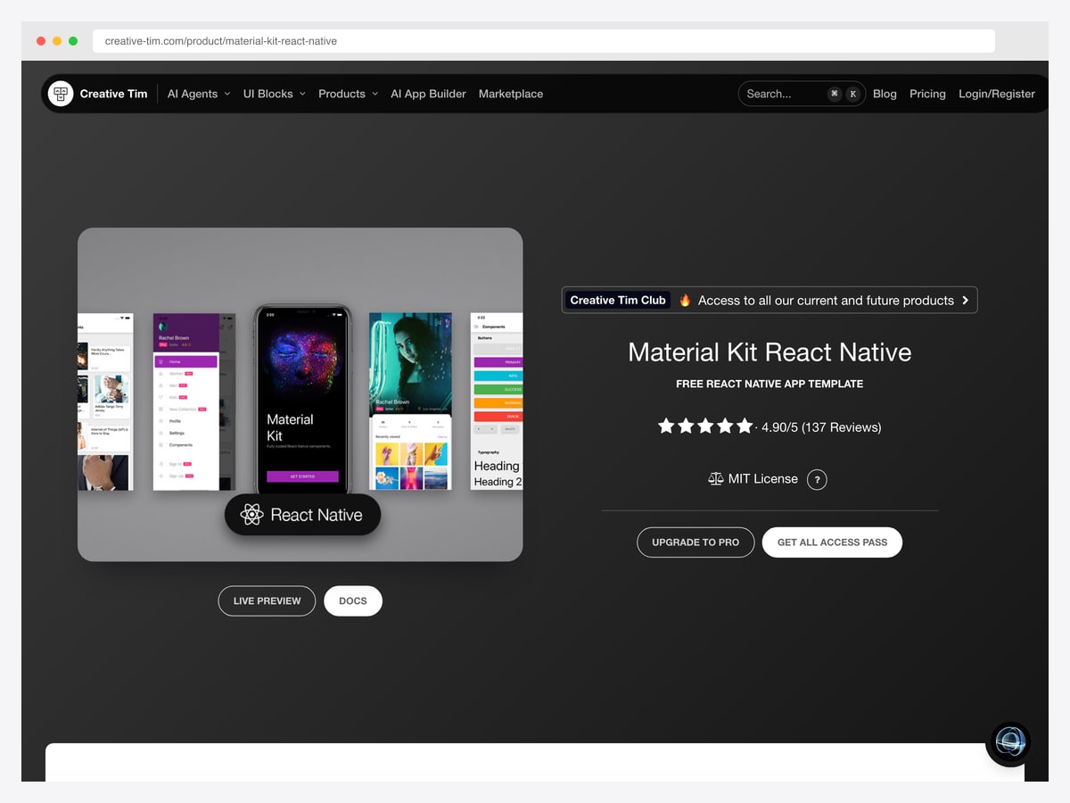Click the articles list screen thumbnail
1070x803 pixels.
coord(105,401)
